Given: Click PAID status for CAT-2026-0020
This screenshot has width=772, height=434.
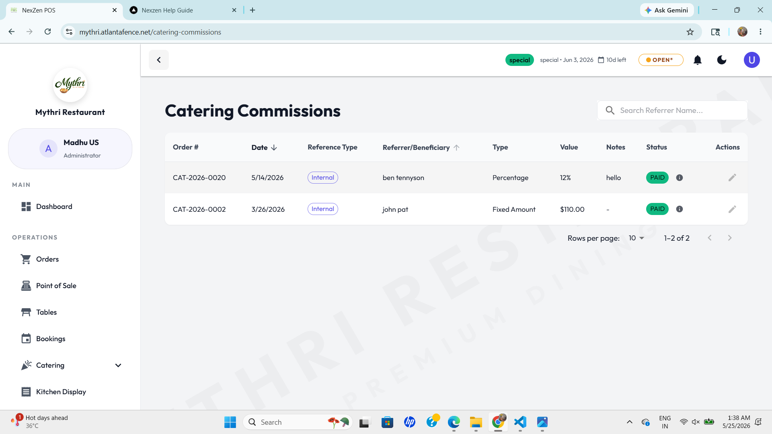Looking at the screenshot, I should pyautogui.click(x=657, y=178).
